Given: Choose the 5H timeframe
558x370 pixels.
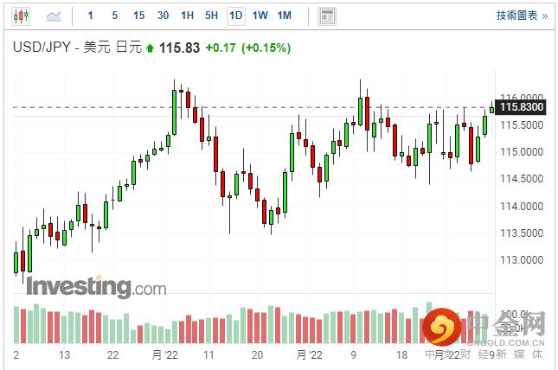Looking at the screenshot, I should coord(211,16).
